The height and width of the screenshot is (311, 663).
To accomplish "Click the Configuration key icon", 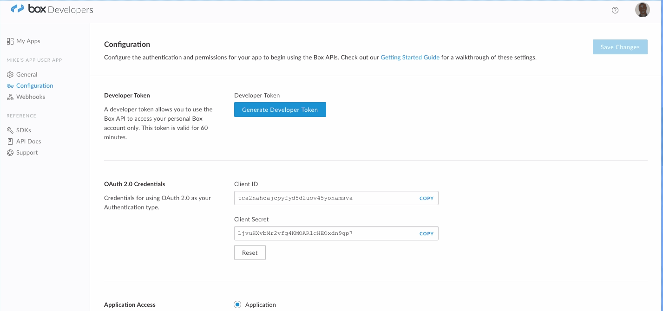I will point(10,86).
